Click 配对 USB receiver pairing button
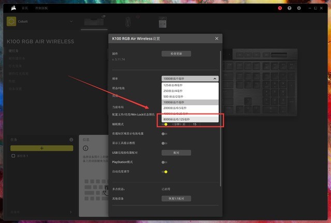The image size is (331, 223). pyautogui.click(x=176, y=153)
